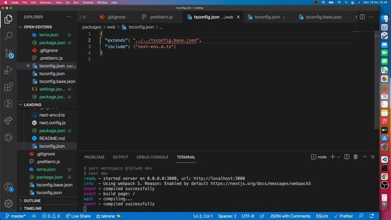
Task: Click the packages breadcrumb segment
Action: click(x=92, y=27)
